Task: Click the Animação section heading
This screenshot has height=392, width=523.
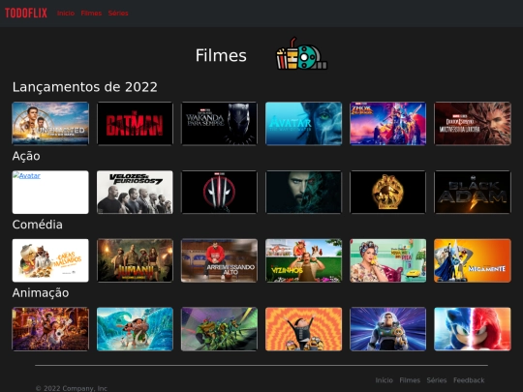Action: click(41, 292)
